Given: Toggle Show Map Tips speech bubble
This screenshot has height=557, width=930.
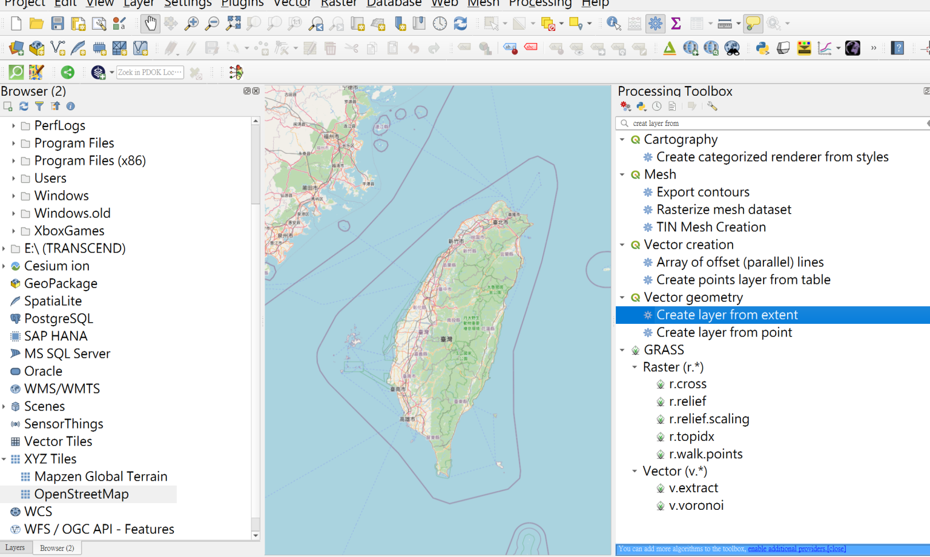Looking at the screenshot, I should [753, 24].
